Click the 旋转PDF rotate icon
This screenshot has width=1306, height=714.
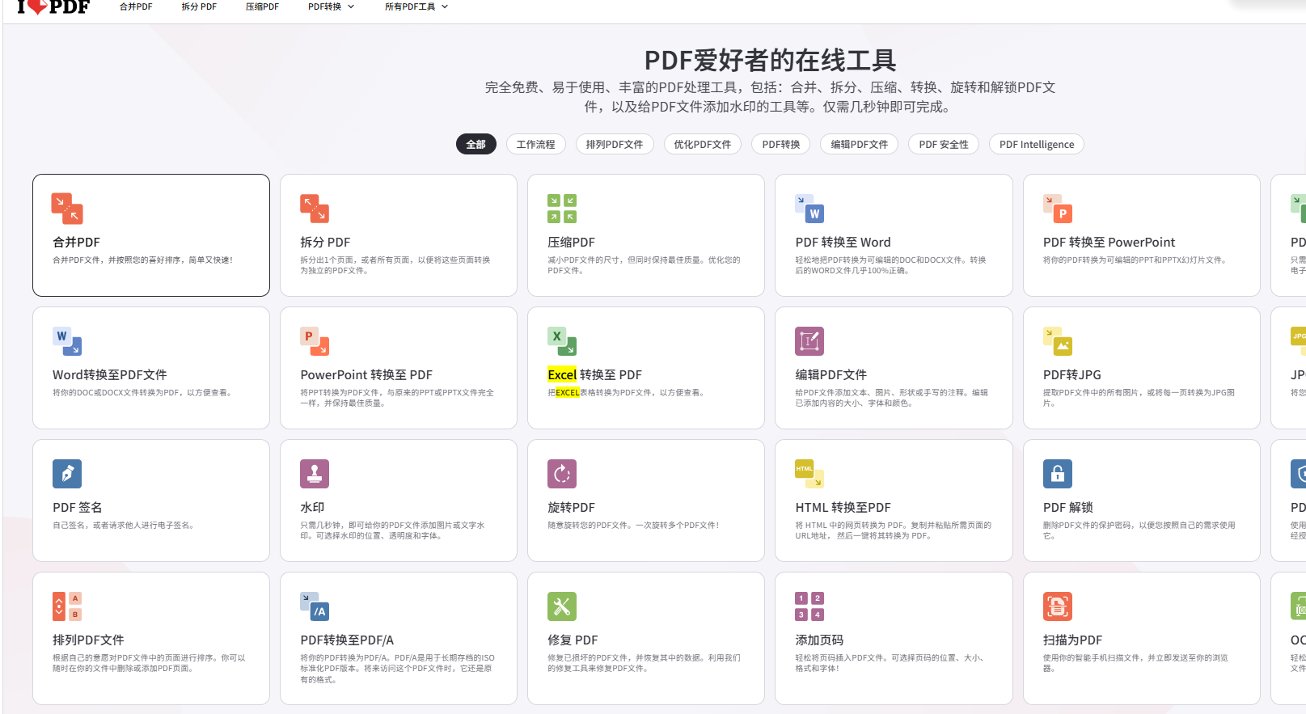tap(562, 474)
